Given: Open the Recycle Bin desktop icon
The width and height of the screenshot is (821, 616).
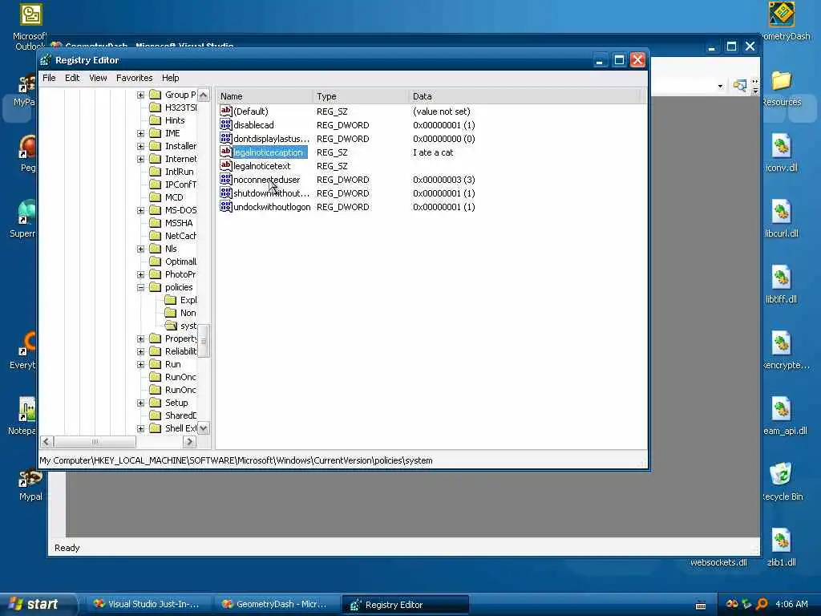Looking at the screenshot, I should 781,481.
